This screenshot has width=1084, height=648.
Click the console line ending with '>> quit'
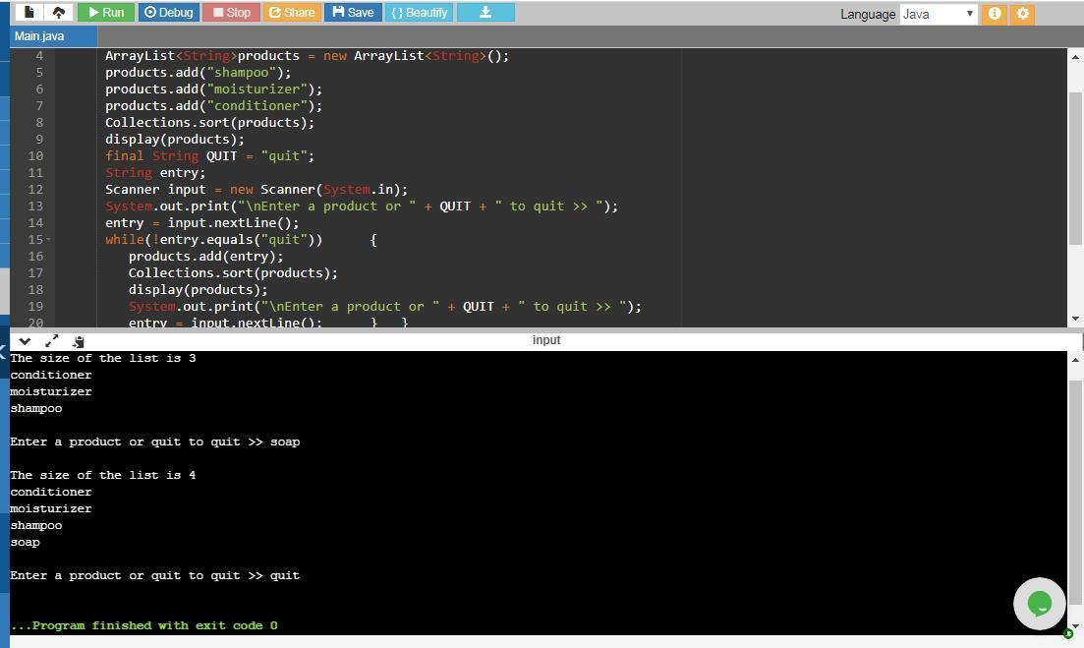tap(155, 575)
